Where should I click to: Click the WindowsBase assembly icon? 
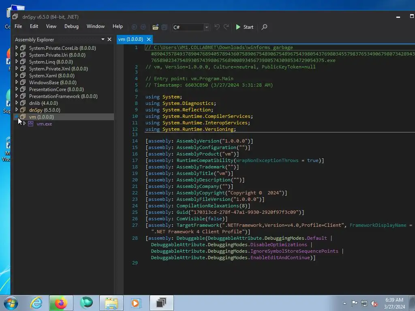pyautogui.click(x=23, y=82)
